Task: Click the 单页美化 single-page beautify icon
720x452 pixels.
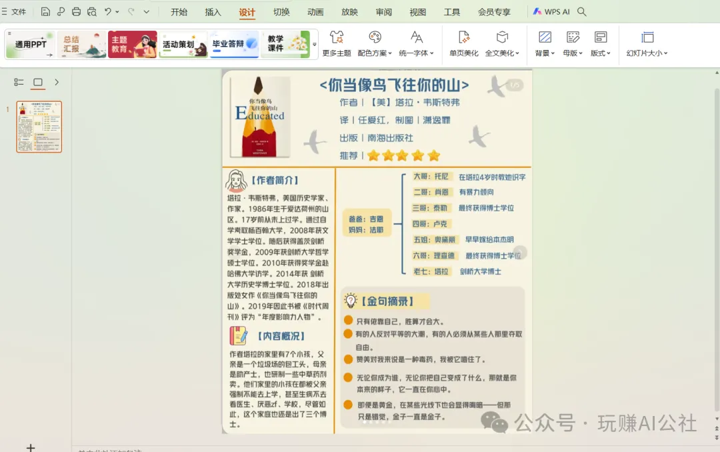Action: 464,38
